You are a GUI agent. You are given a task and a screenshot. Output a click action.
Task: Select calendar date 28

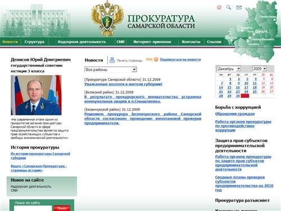click(221, 96)
